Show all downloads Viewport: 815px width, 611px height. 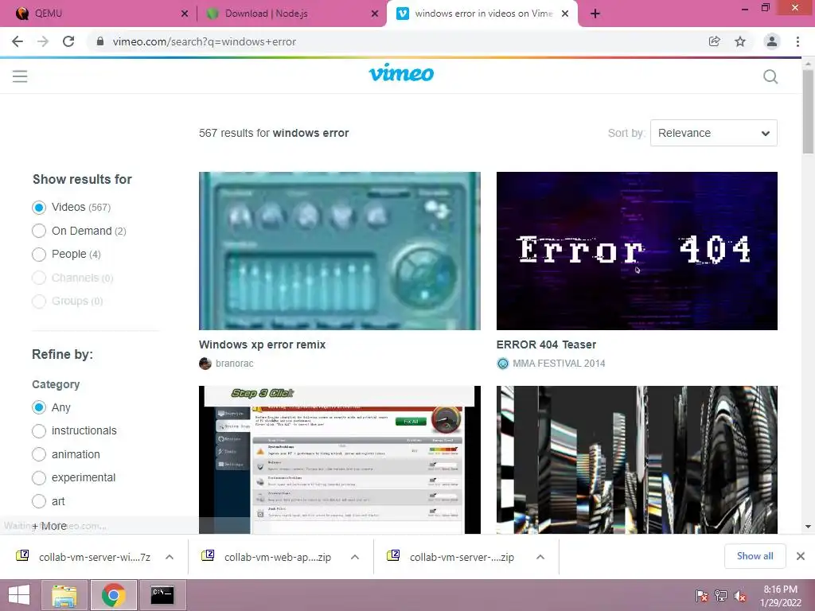click(755, 556)
